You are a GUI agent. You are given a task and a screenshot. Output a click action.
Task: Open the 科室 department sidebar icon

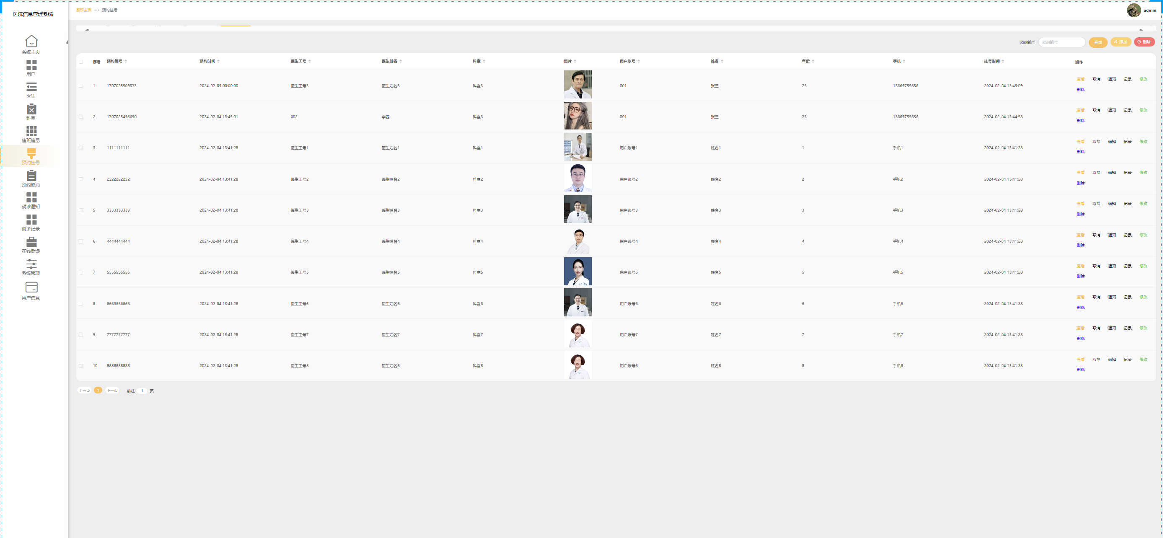point(31,109)
